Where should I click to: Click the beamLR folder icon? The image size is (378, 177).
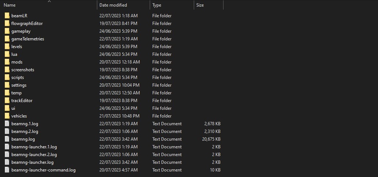[x=7, y=16]
